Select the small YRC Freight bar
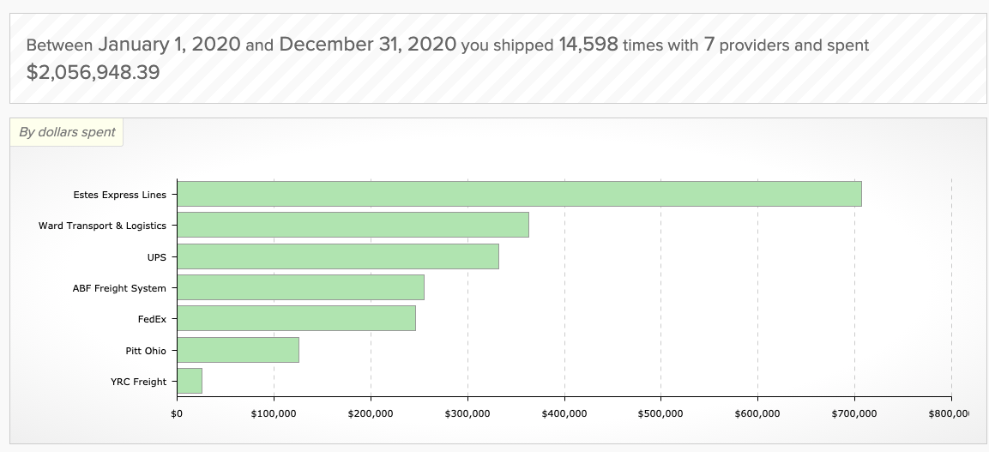 pyautogui.click(x=190, y=381)
